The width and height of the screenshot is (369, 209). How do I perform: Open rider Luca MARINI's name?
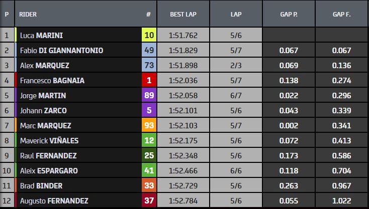(41, 36)
